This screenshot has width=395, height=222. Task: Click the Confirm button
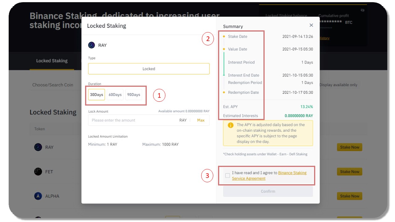point(268,191)
